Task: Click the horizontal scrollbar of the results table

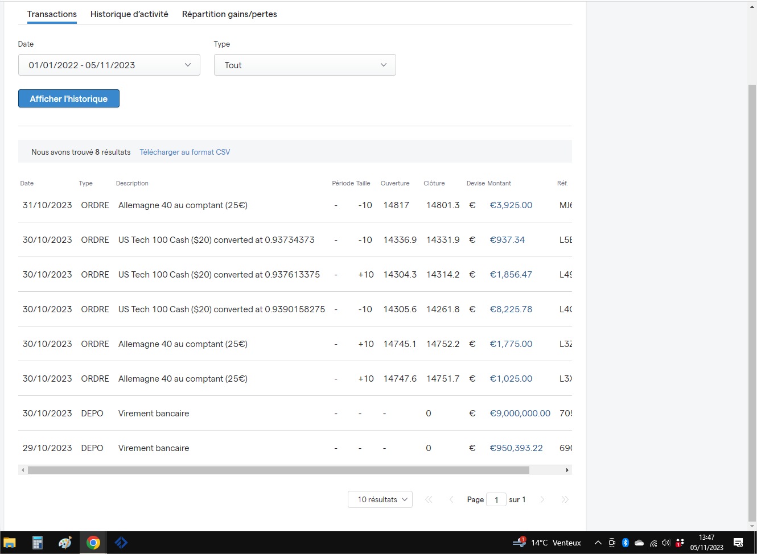Action: [278, 470]
